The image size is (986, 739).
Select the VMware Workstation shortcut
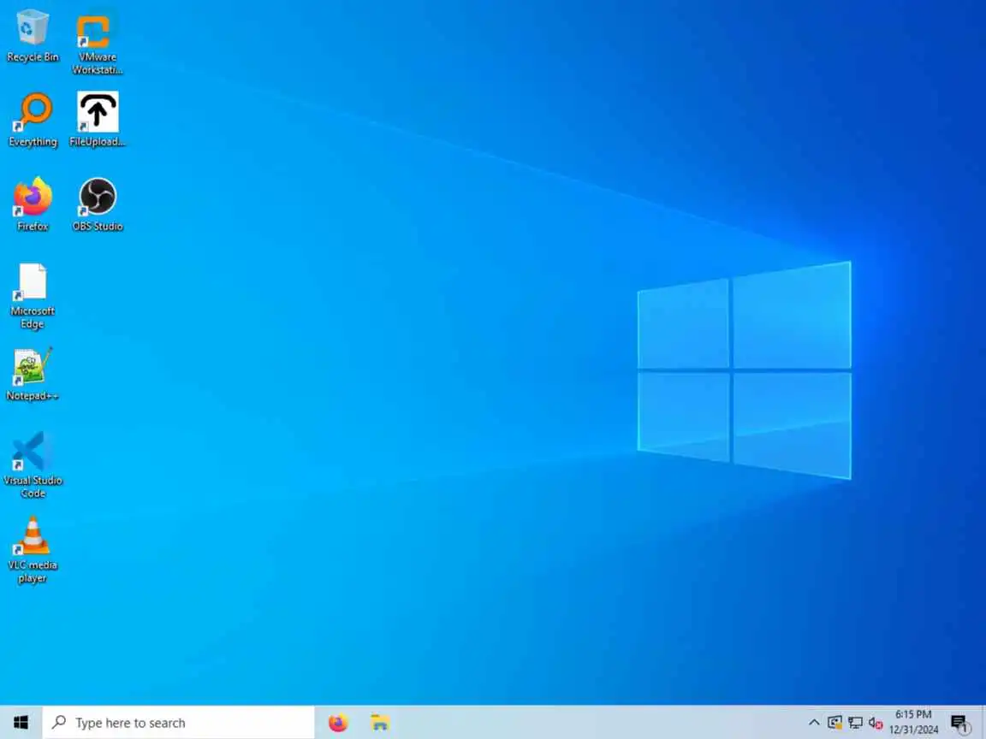pyautogui.click(x=97, y=43)
